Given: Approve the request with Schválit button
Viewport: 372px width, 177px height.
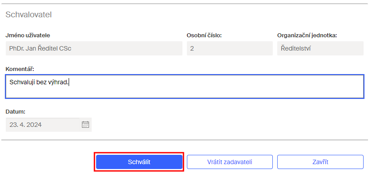Looking at the screenshot, I should tap(139, 162).
